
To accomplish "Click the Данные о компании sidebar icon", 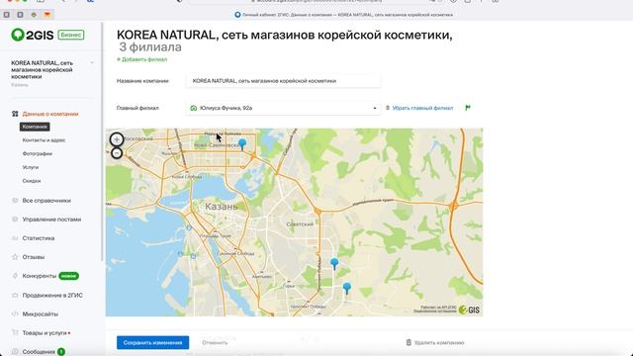I will 15,114.
